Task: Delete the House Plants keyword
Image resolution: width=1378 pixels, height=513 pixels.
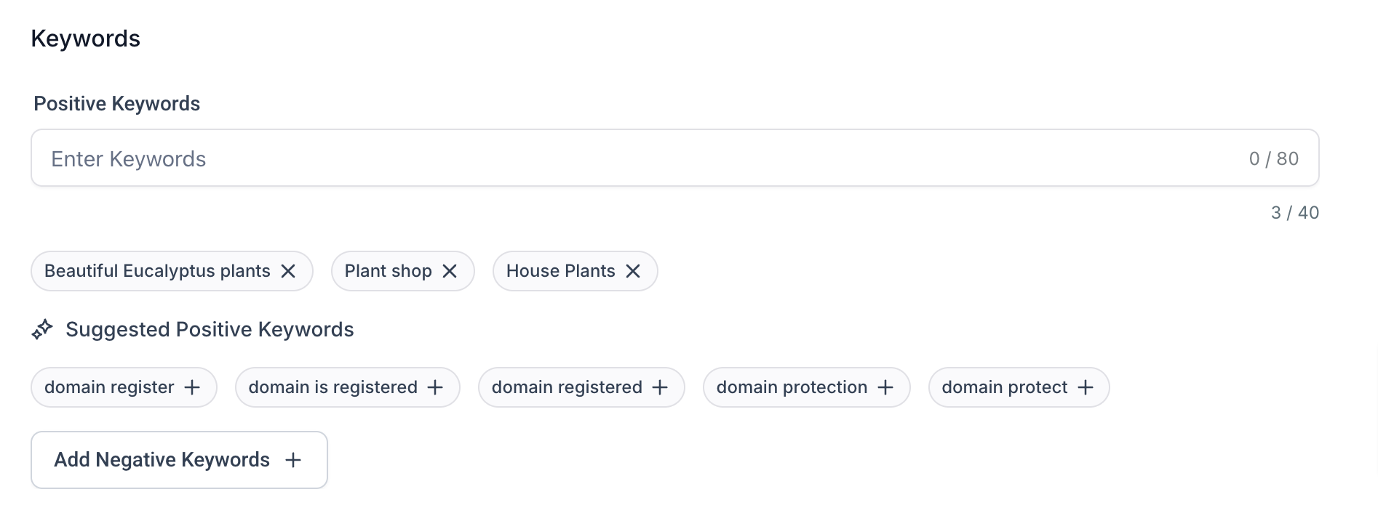Action: pos(633,271)
